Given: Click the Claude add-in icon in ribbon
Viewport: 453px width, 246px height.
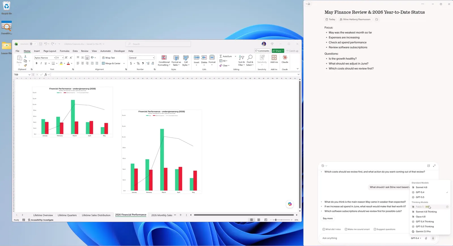Looking at the screenshot, I should [x=285, y=57].
